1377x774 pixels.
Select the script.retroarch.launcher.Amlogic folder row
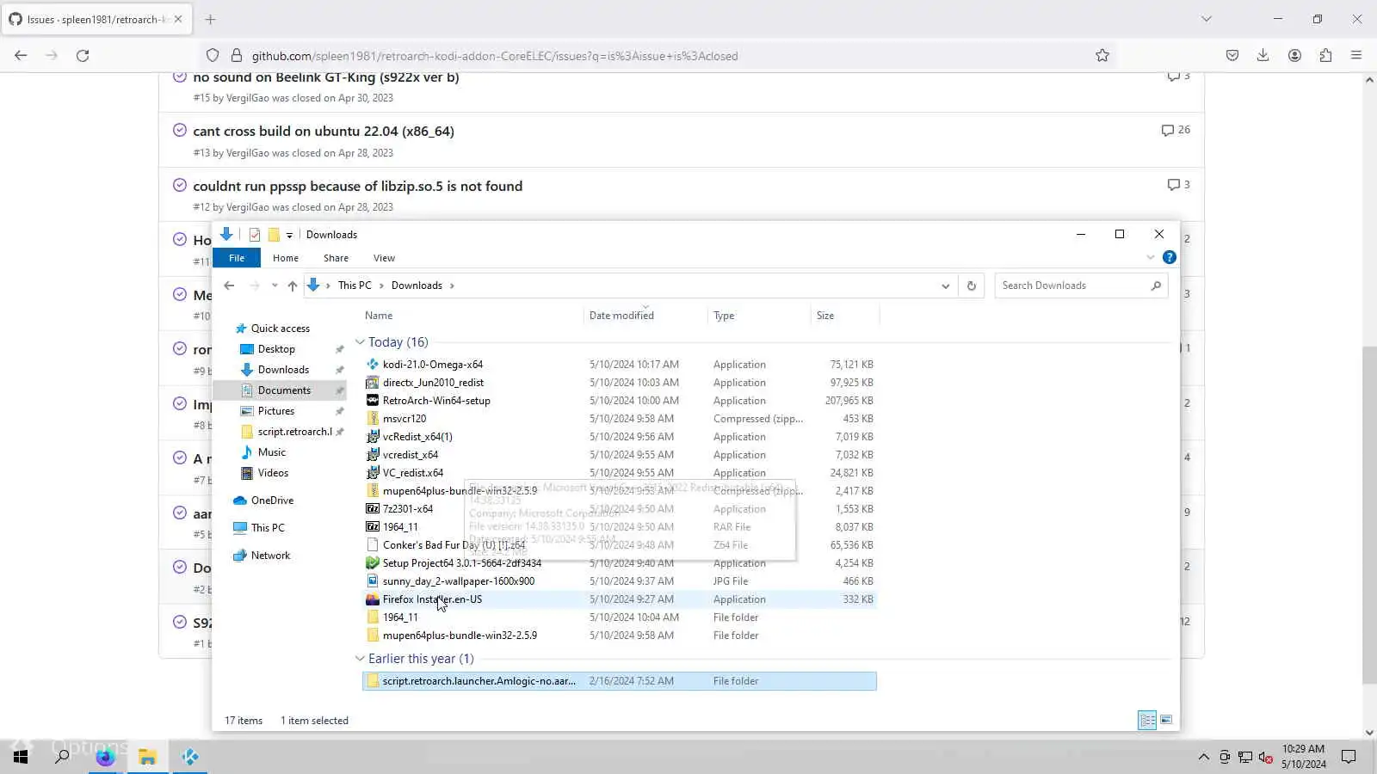[x=620, y=681]
